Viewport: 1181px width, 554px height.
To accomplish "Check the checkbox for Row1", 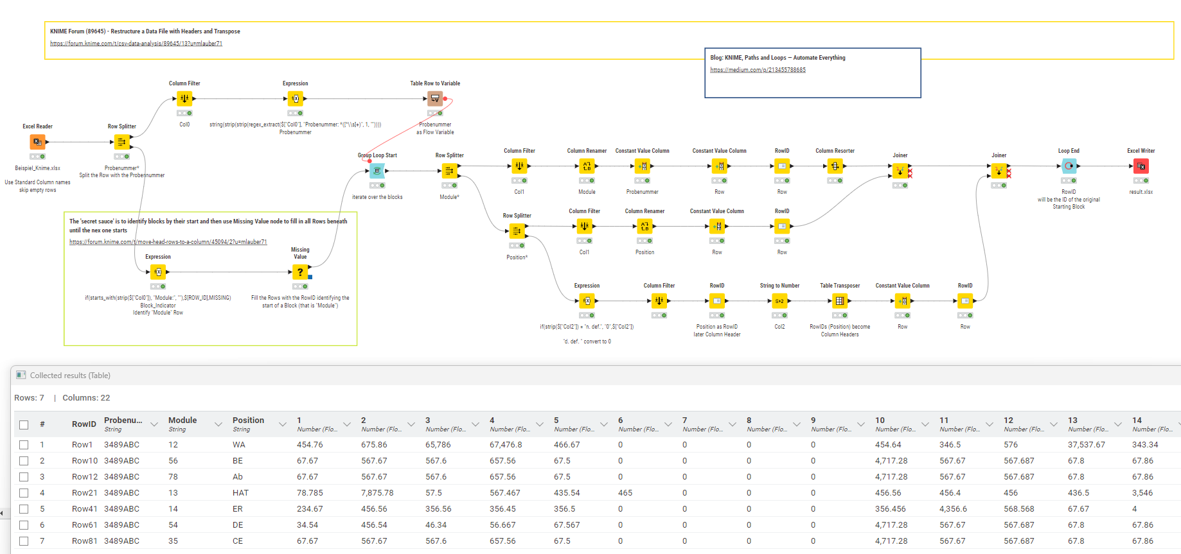I will tap(24, 445).
